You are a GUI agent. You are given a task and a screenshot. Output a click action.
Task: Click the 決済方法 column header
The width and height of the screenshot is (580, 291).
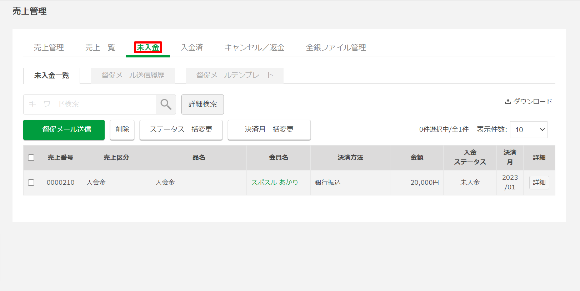pyautogui.click(x=350, y=158)
